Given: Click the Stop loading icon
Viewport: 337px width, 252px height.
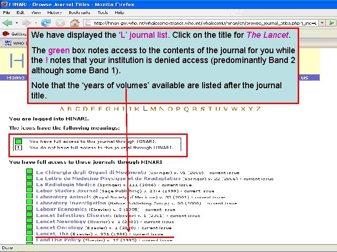Looking at the screenshot, I should pyautogui.click(x=60, y=23).
